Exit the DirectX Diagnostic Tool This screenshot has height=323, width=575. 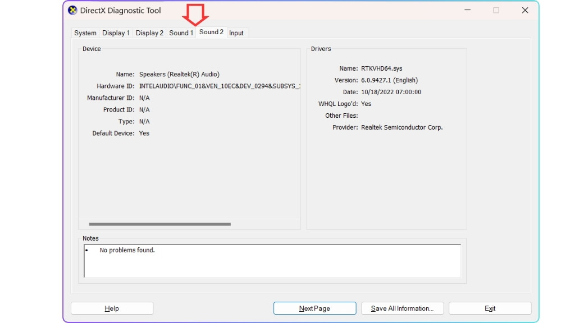(x=490, y=308)
